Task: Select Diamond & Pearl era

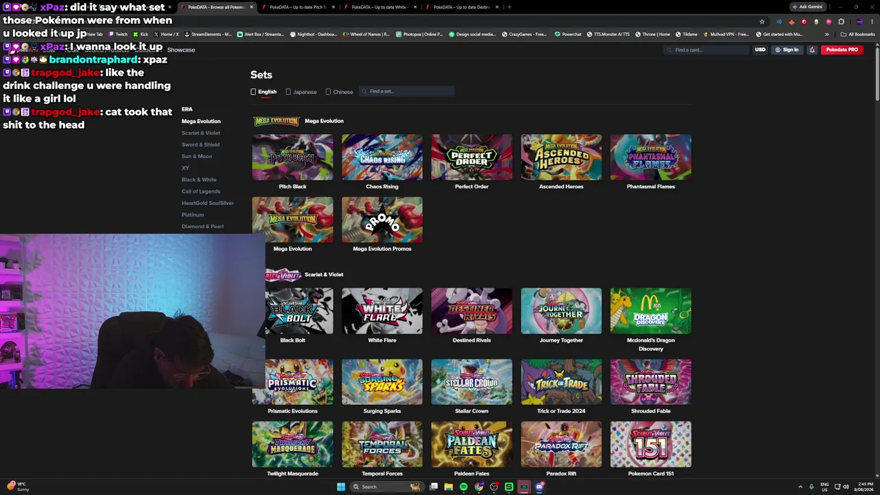Action: click(202, 226)
